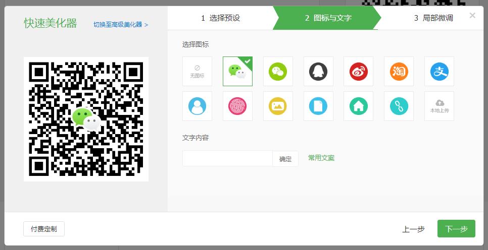This screenshot has height=250, width=488.
Task: Choose the green circular WeChat icon
Action: tap(278, 72)
